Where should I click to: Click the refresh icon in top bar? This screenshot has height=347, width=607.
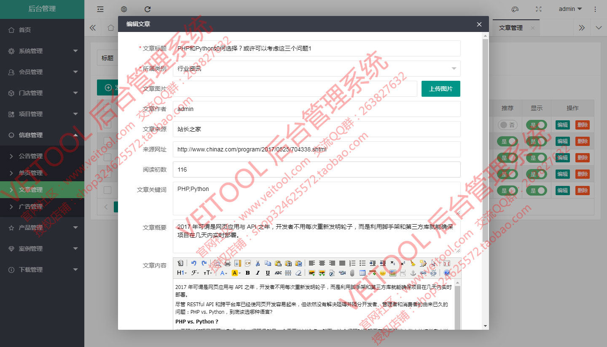tap(148, 9)
